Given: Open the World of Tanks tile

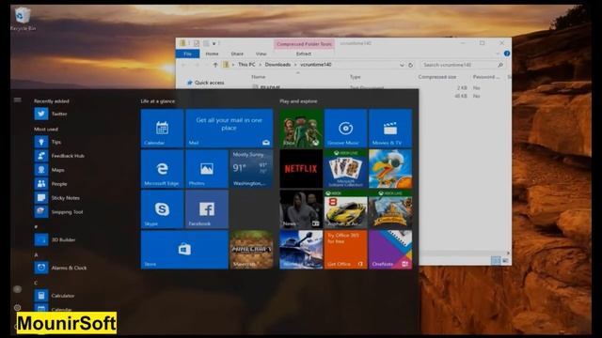Looking at the screenshot, I should (x=301, y=250).
